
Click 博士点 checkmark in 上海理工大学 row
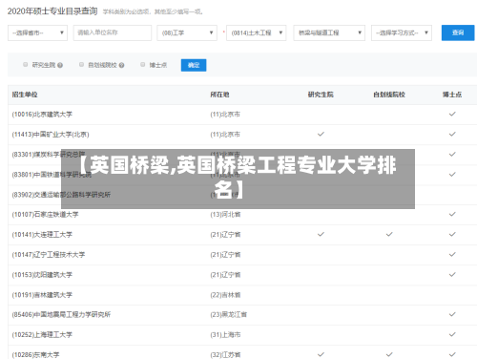[x=452, y=334]
